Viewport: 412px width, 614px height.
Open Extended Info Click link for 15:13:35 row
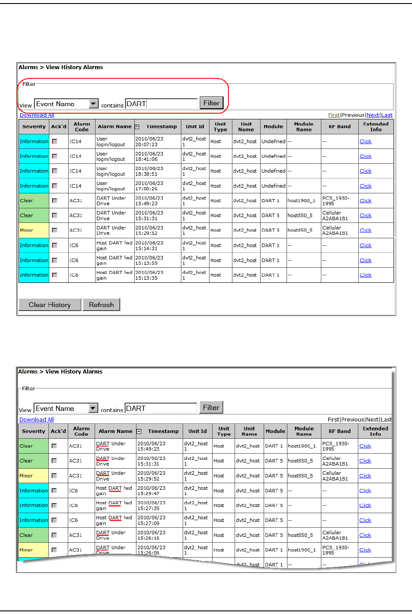pyautogui.click(x=365, y=275)
